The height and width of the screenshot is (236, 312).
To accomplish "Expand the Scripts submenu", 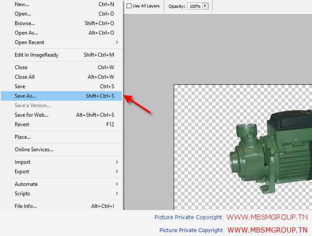I will point(61,194).
